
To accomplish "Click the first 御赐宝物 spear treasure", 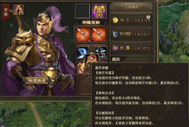I will point(83,34).
